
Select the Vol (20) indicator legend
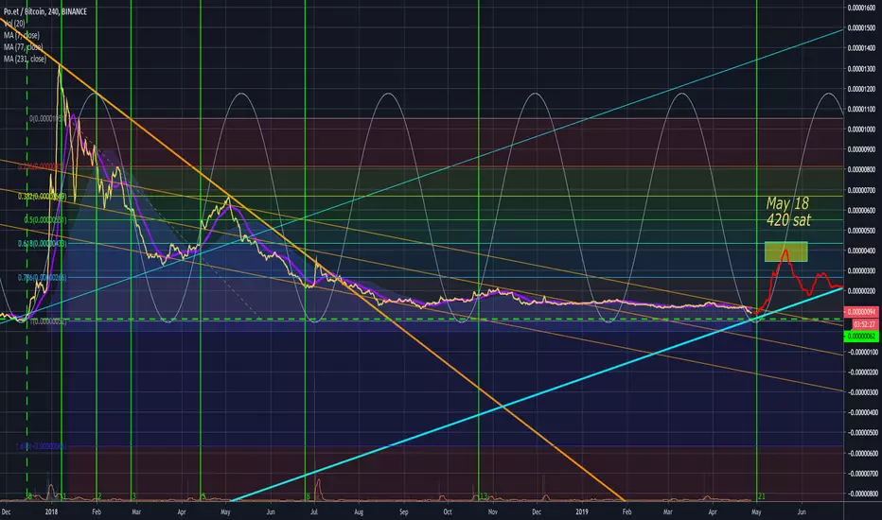pyautogui.click(x=14, y=23)
